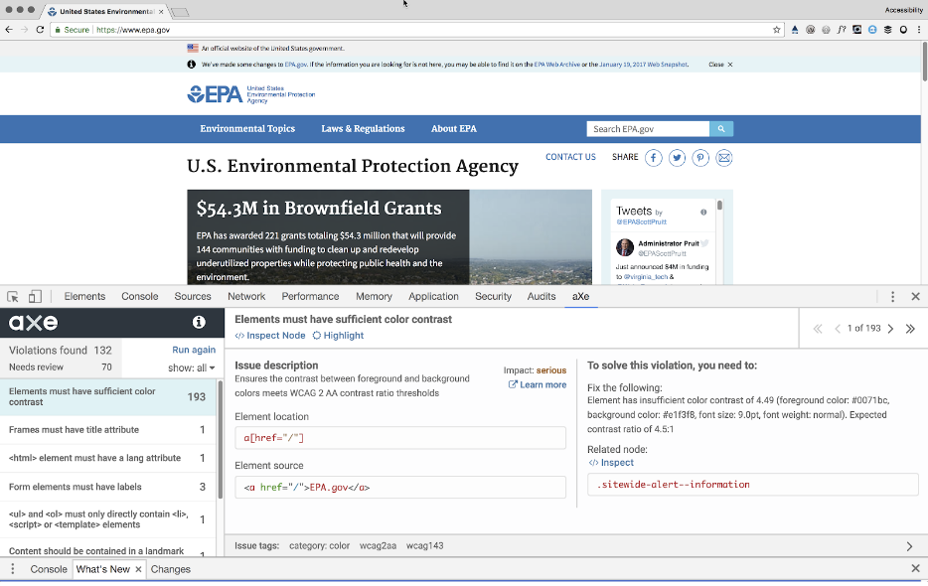Switch to the Audits tab

541,297
